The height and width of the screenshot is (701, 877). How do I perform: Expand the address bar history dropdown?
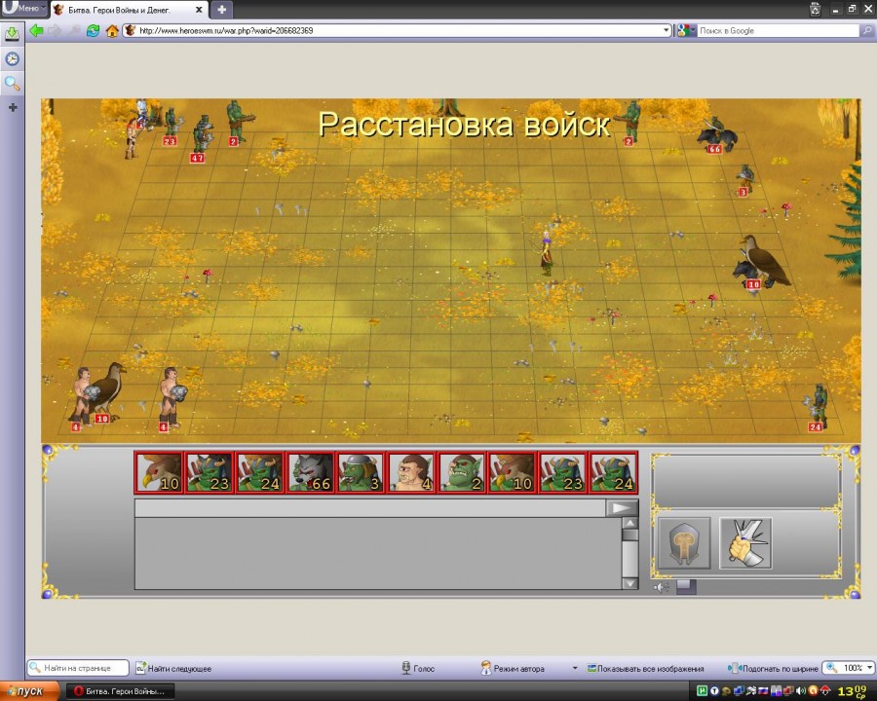pyautogui.click(x=667, y=31)
